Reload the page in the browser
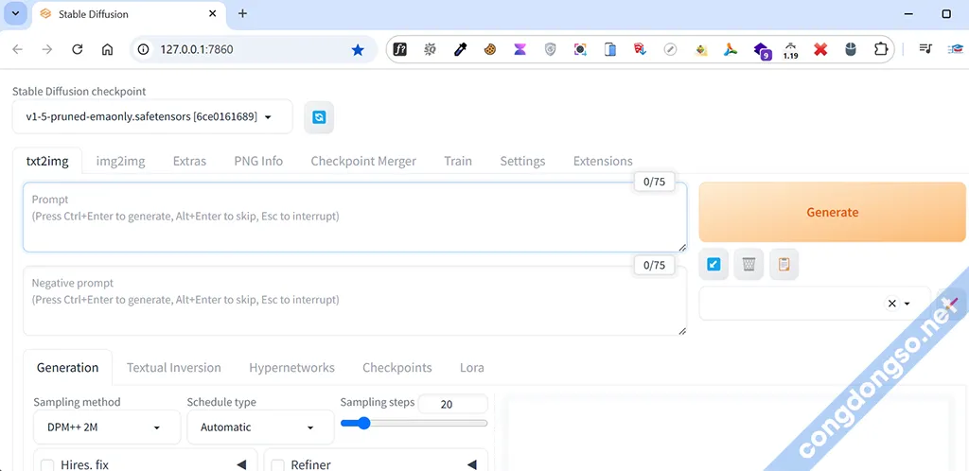Viewport: 969px width, 471px height. [x=78, y=49]
